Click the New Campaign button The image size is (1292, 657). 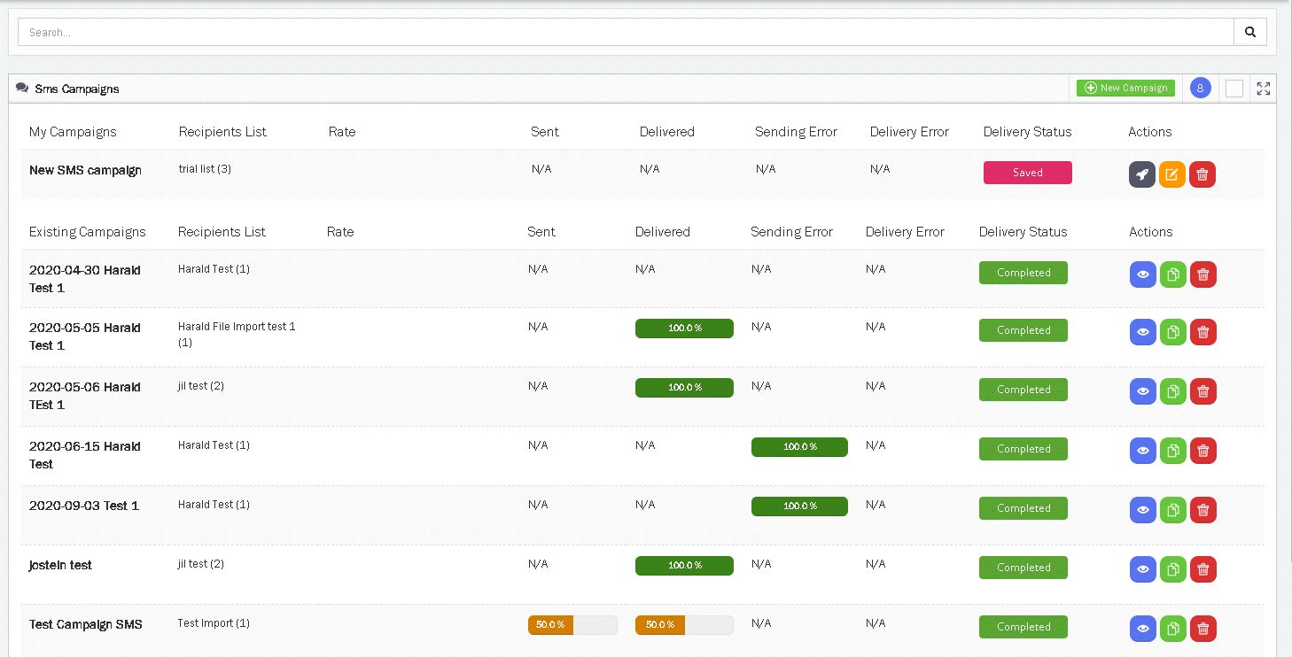tap(1125, 89)
